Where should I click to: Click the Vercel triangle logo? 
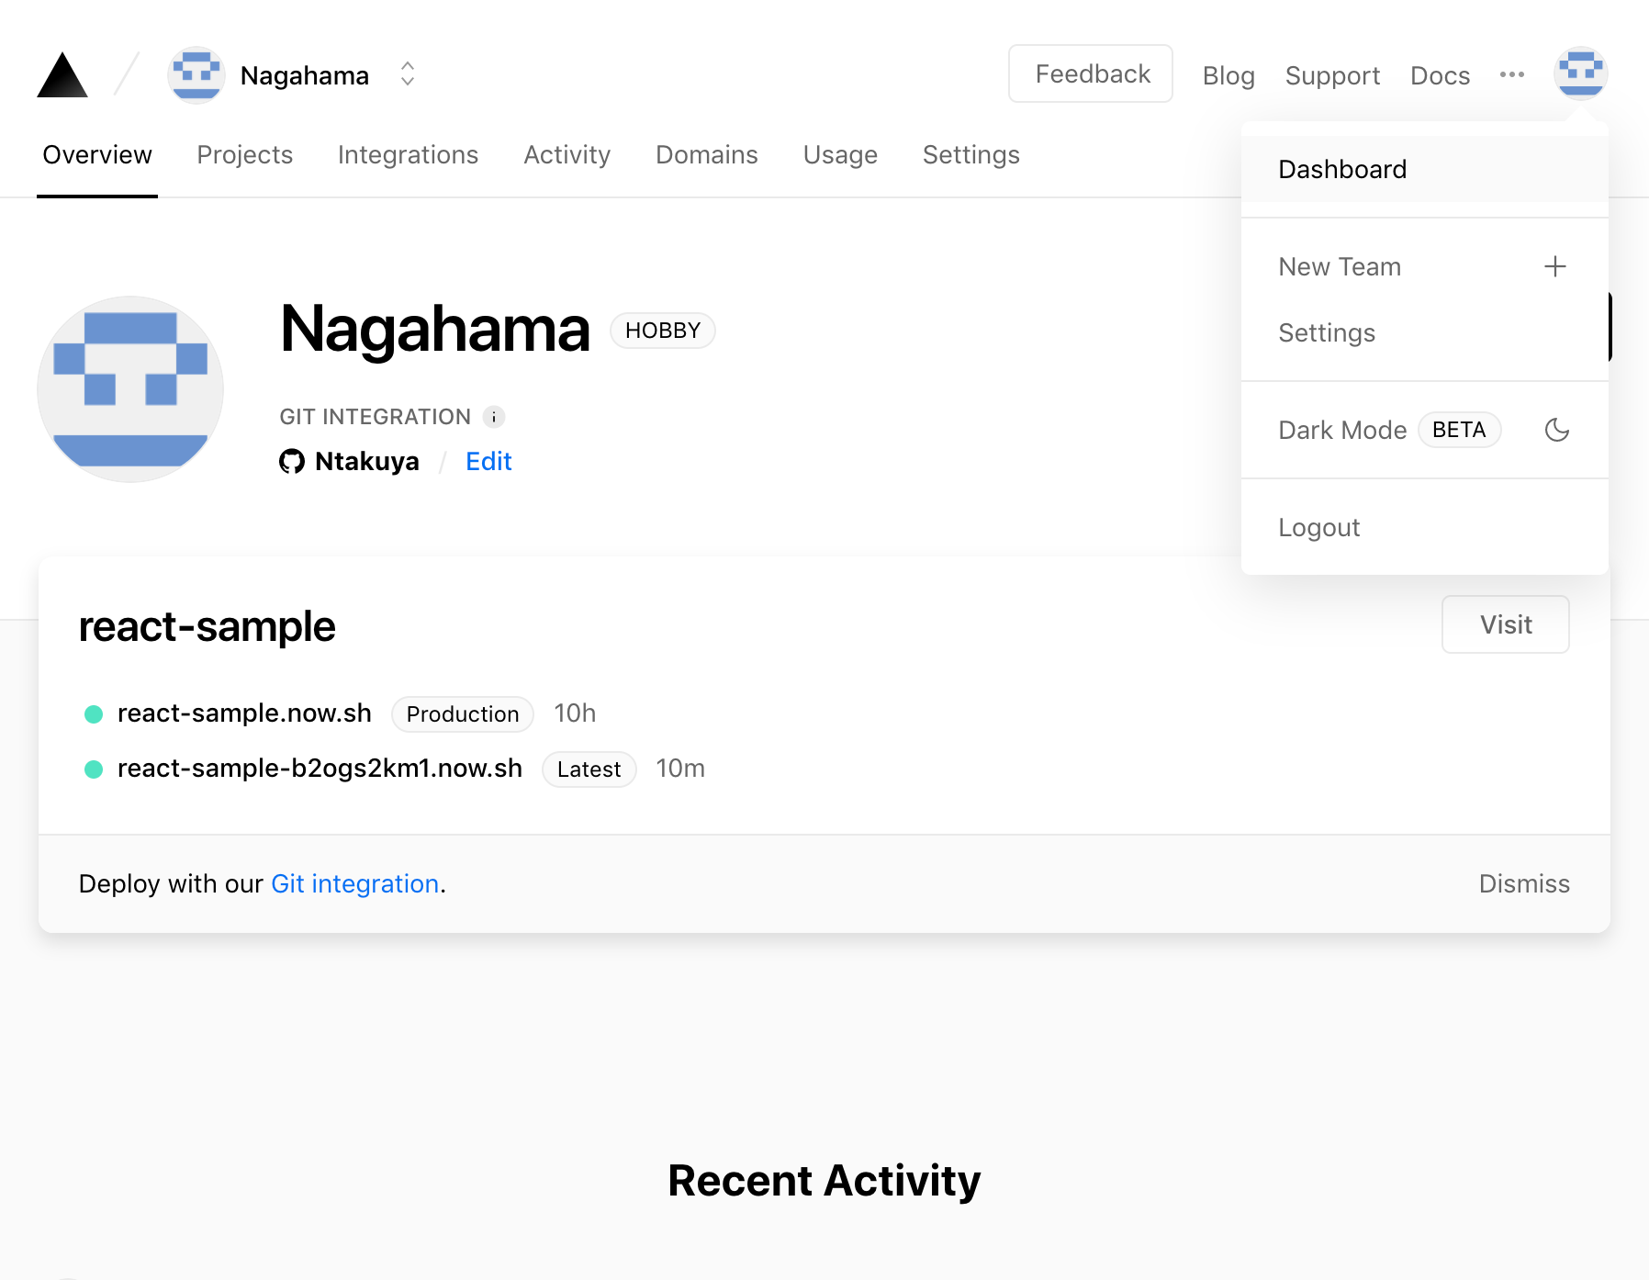pos(62,75)
